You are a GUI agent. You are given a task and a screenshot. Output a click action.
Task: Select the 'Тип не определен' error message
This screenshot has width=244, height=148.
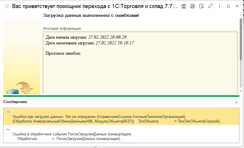[121, 117]
